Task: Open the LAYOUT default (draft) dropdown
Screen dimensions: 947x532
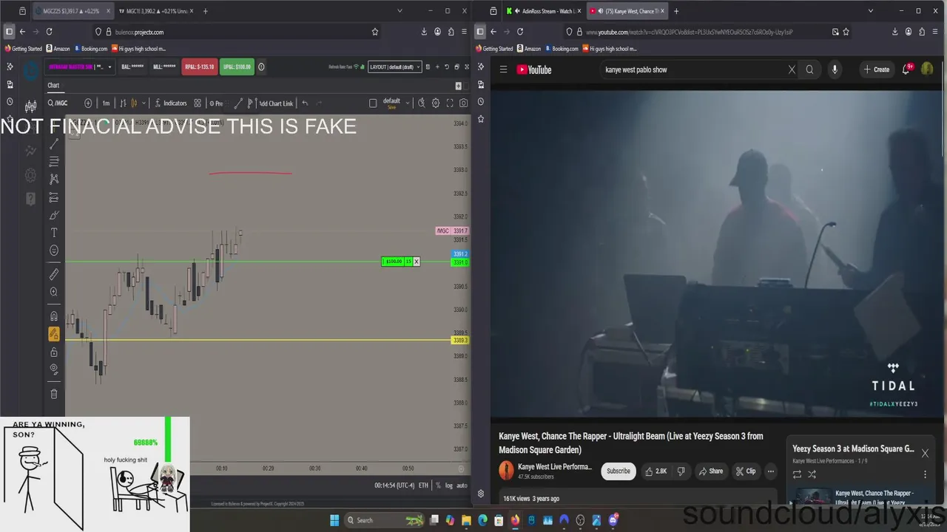Action: [x=395, y=66]
